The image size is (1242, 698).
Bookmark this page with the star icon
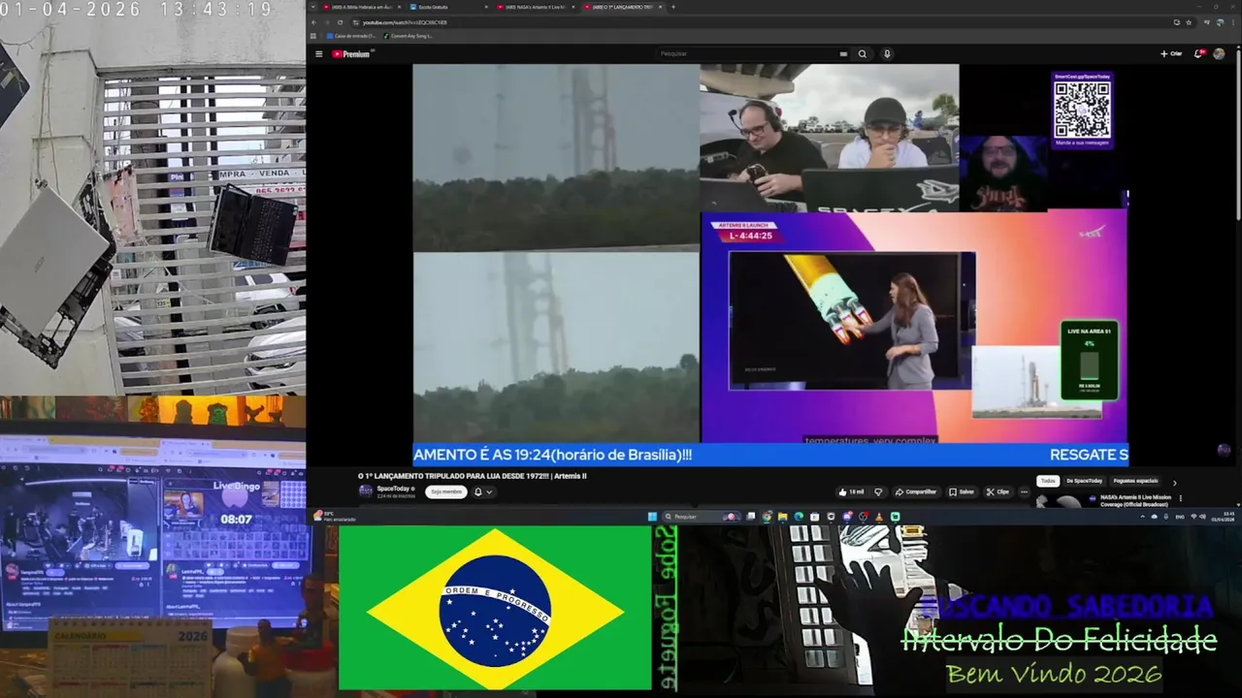coord(1189,22)
